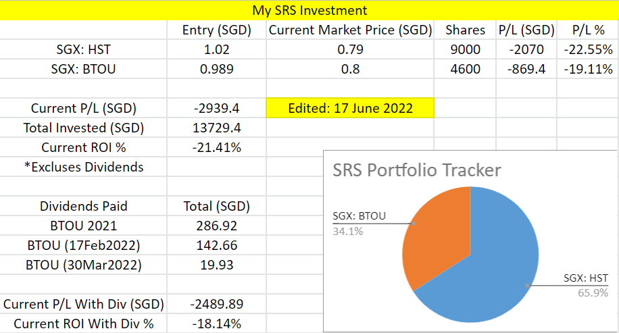
Task: Select the orange BTOU pie slice
Action: (437, 235)
